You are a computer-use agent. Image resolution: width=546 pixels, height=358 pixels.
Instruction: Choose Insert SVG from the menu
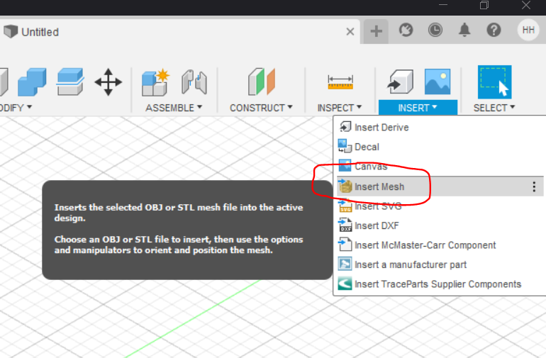(x=440, y=206)
